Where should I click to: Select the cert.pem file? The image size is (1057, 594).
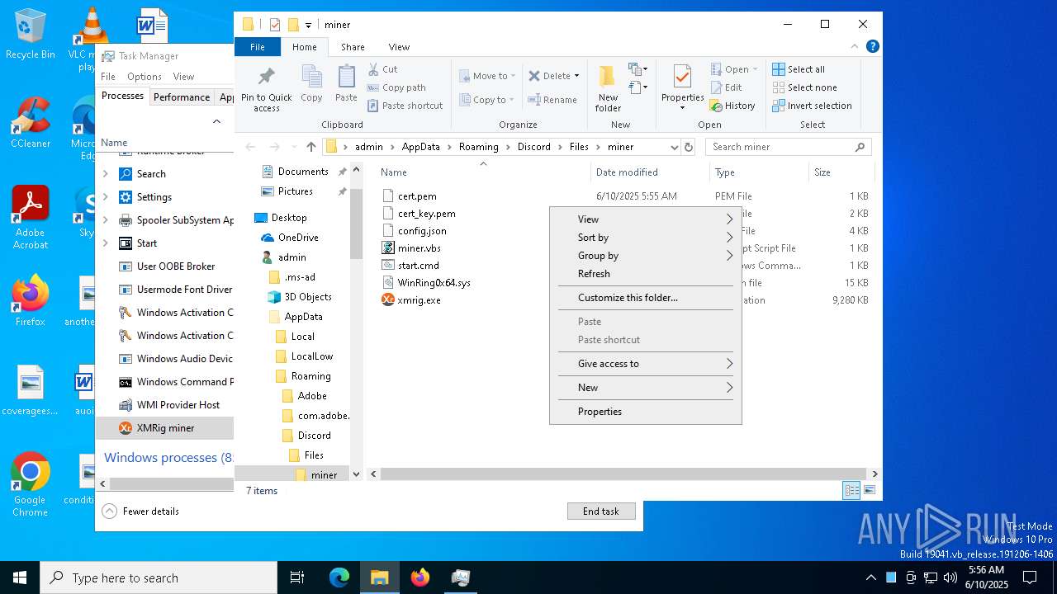417,196
